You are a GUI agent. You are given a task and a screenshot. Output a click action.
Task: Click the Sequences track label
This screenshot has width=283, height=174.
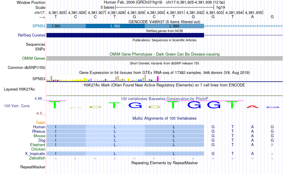[35, 44]
